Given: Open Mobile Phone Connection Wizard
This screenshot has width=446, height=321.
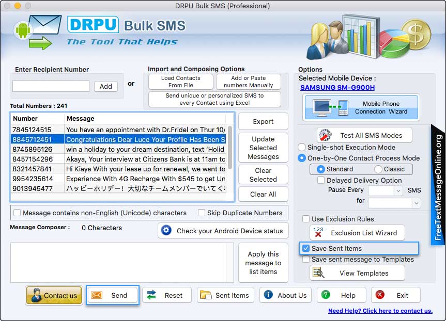Looking at the screenshot, I should [x=361, y=108].
